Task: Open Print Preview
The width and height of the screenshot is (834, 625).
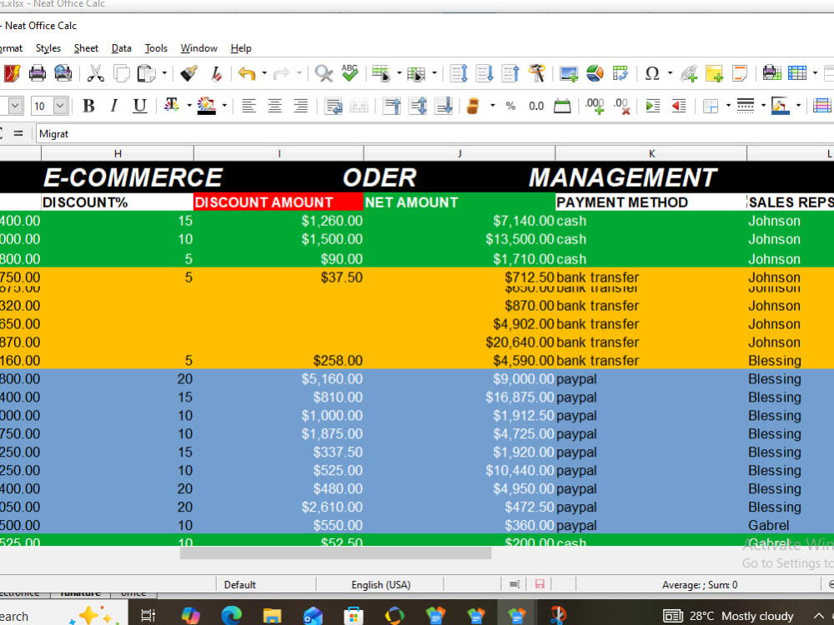Action: [x=63, y=72]
